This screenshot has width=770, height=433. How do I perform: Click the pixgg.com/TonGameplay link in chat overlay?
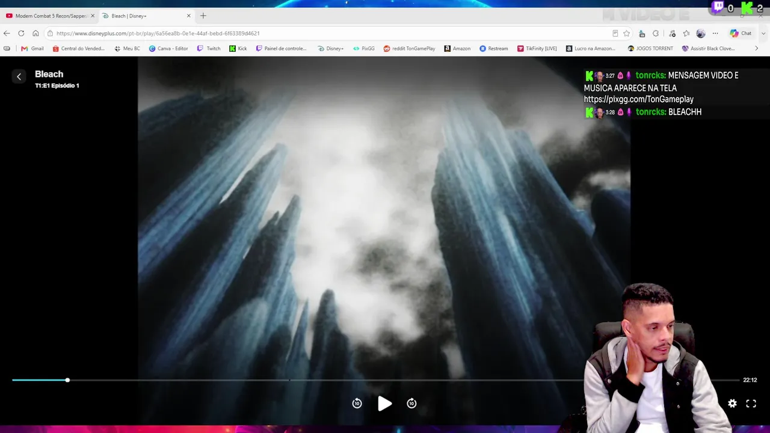click(638, 99)
